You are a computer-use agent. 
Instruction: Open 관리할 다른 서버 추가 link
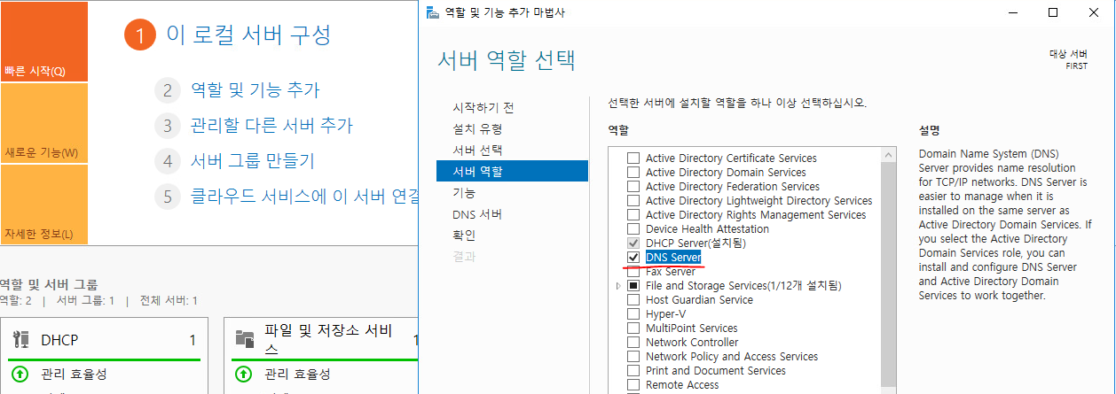[271, 125]
